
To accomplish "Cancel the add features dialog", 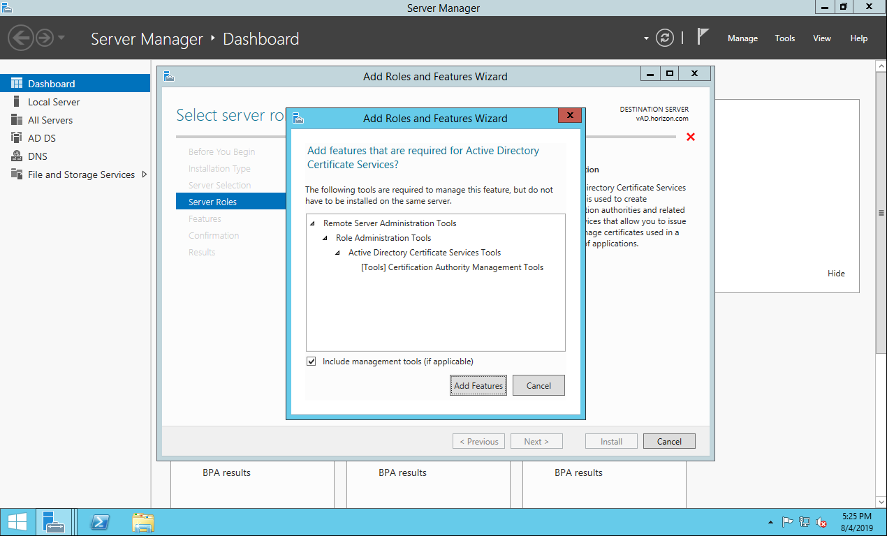I will (x=538, y=385).
